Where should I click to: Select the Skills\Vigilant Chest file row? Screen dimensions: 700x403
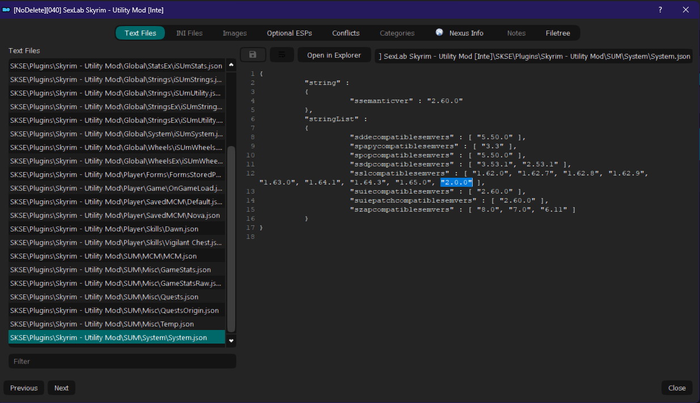[117, 243]
